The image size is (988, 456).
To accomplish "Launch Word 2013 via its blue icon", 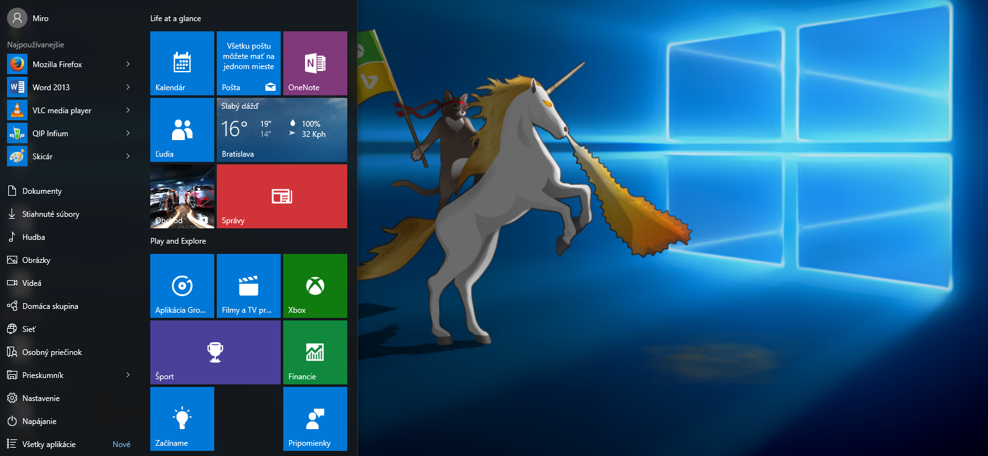I will (17, 88).
